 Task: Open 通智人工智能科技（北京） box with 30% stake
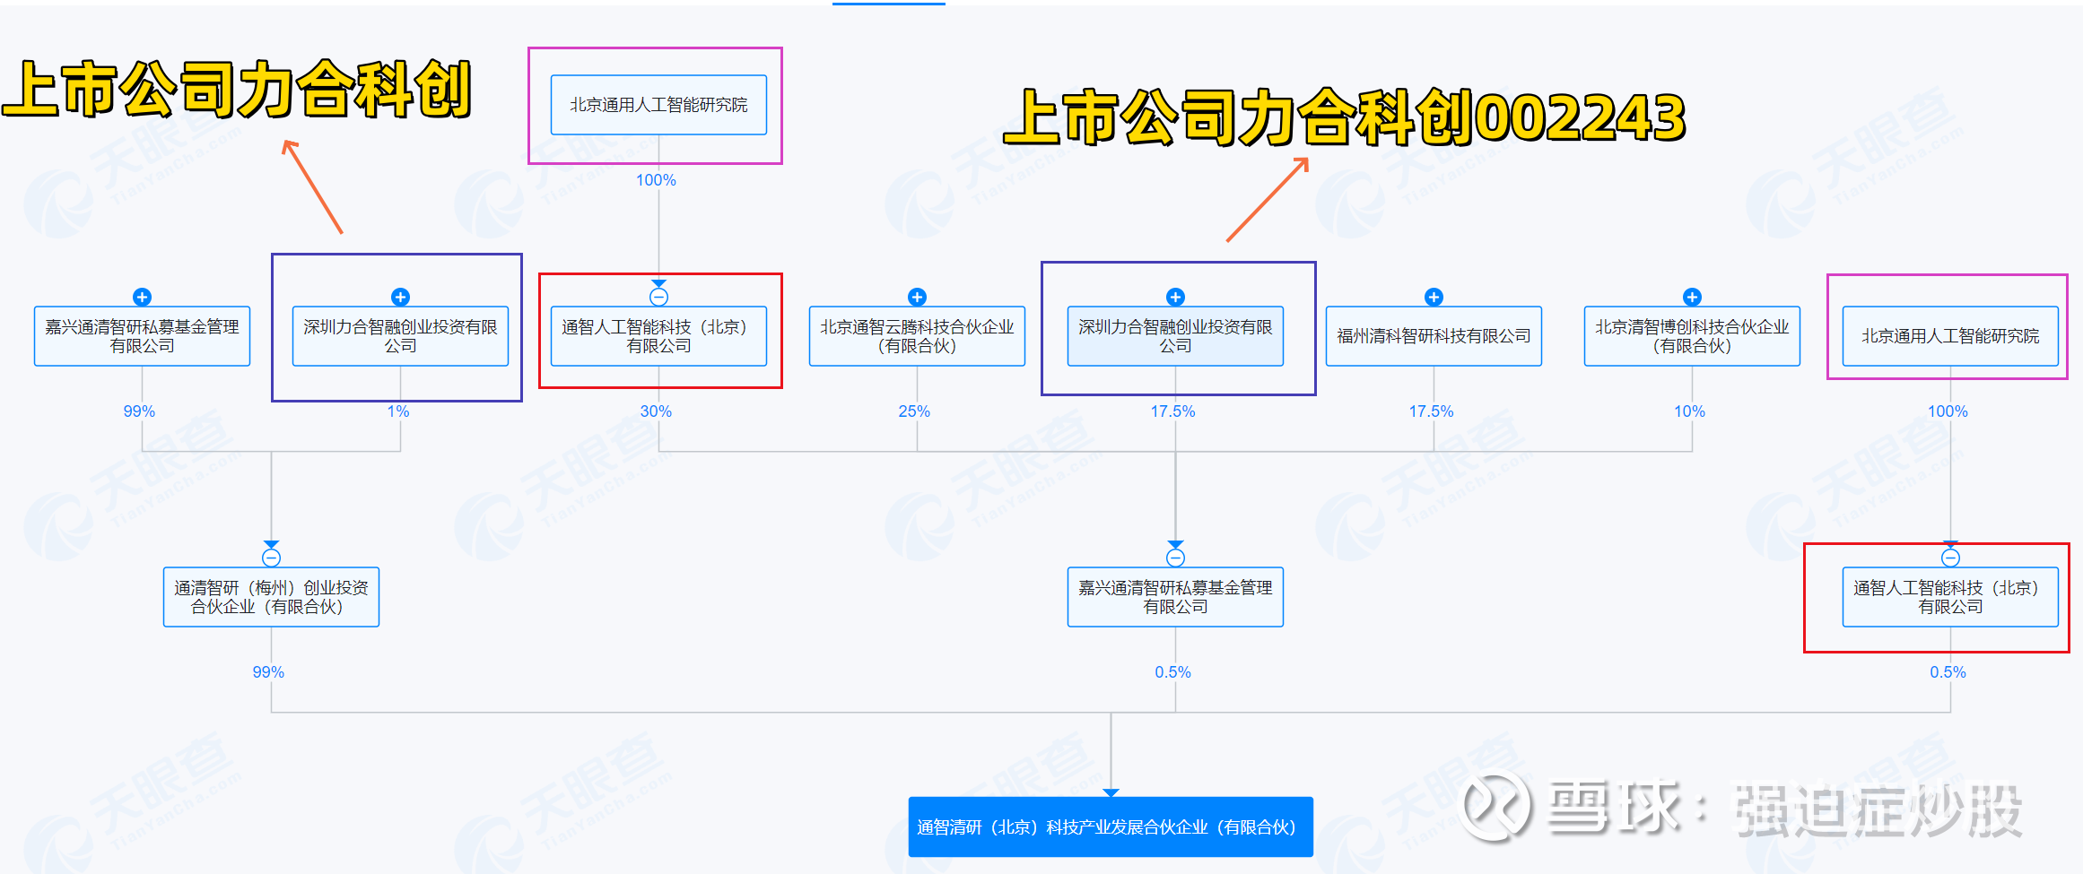658,336
